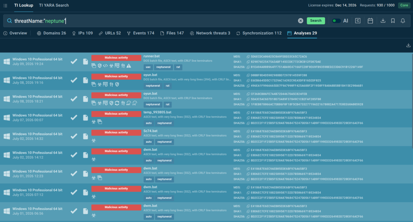Click neptunerat tag on 5c74.bat
The width and height of the screenshot is (413, 222).
pyautogui.click(x=165, y=142)
